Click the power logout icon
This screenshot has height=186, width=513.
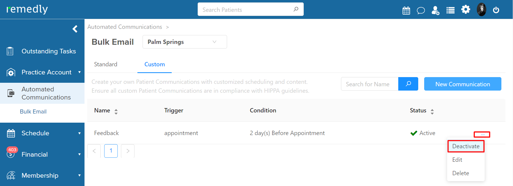tap(496, 10)
